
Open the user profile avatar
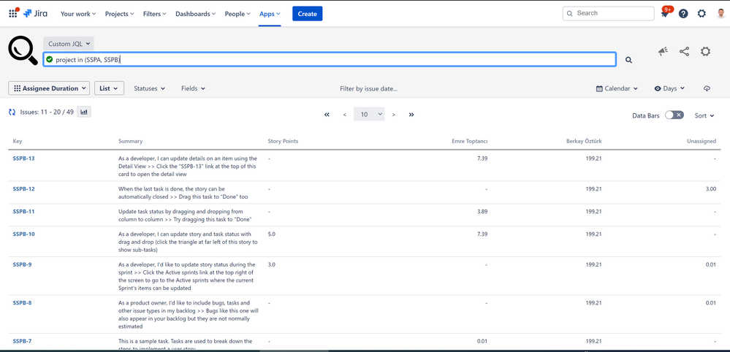tap(721, 13)
